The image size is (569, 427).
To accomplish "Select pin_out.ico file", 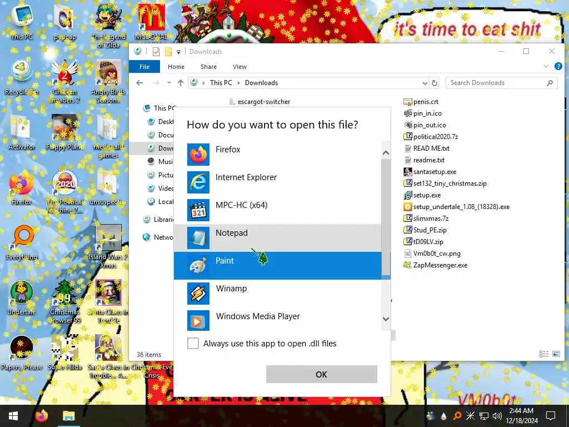I will click(x=425, y=125).
